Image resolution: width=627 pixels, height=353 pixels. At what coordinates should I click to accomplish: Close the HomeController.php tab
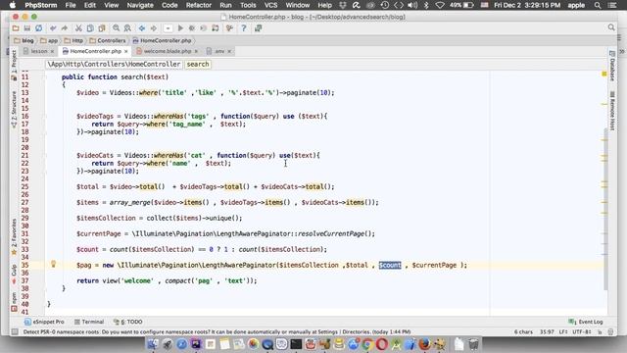pos(126,51)
